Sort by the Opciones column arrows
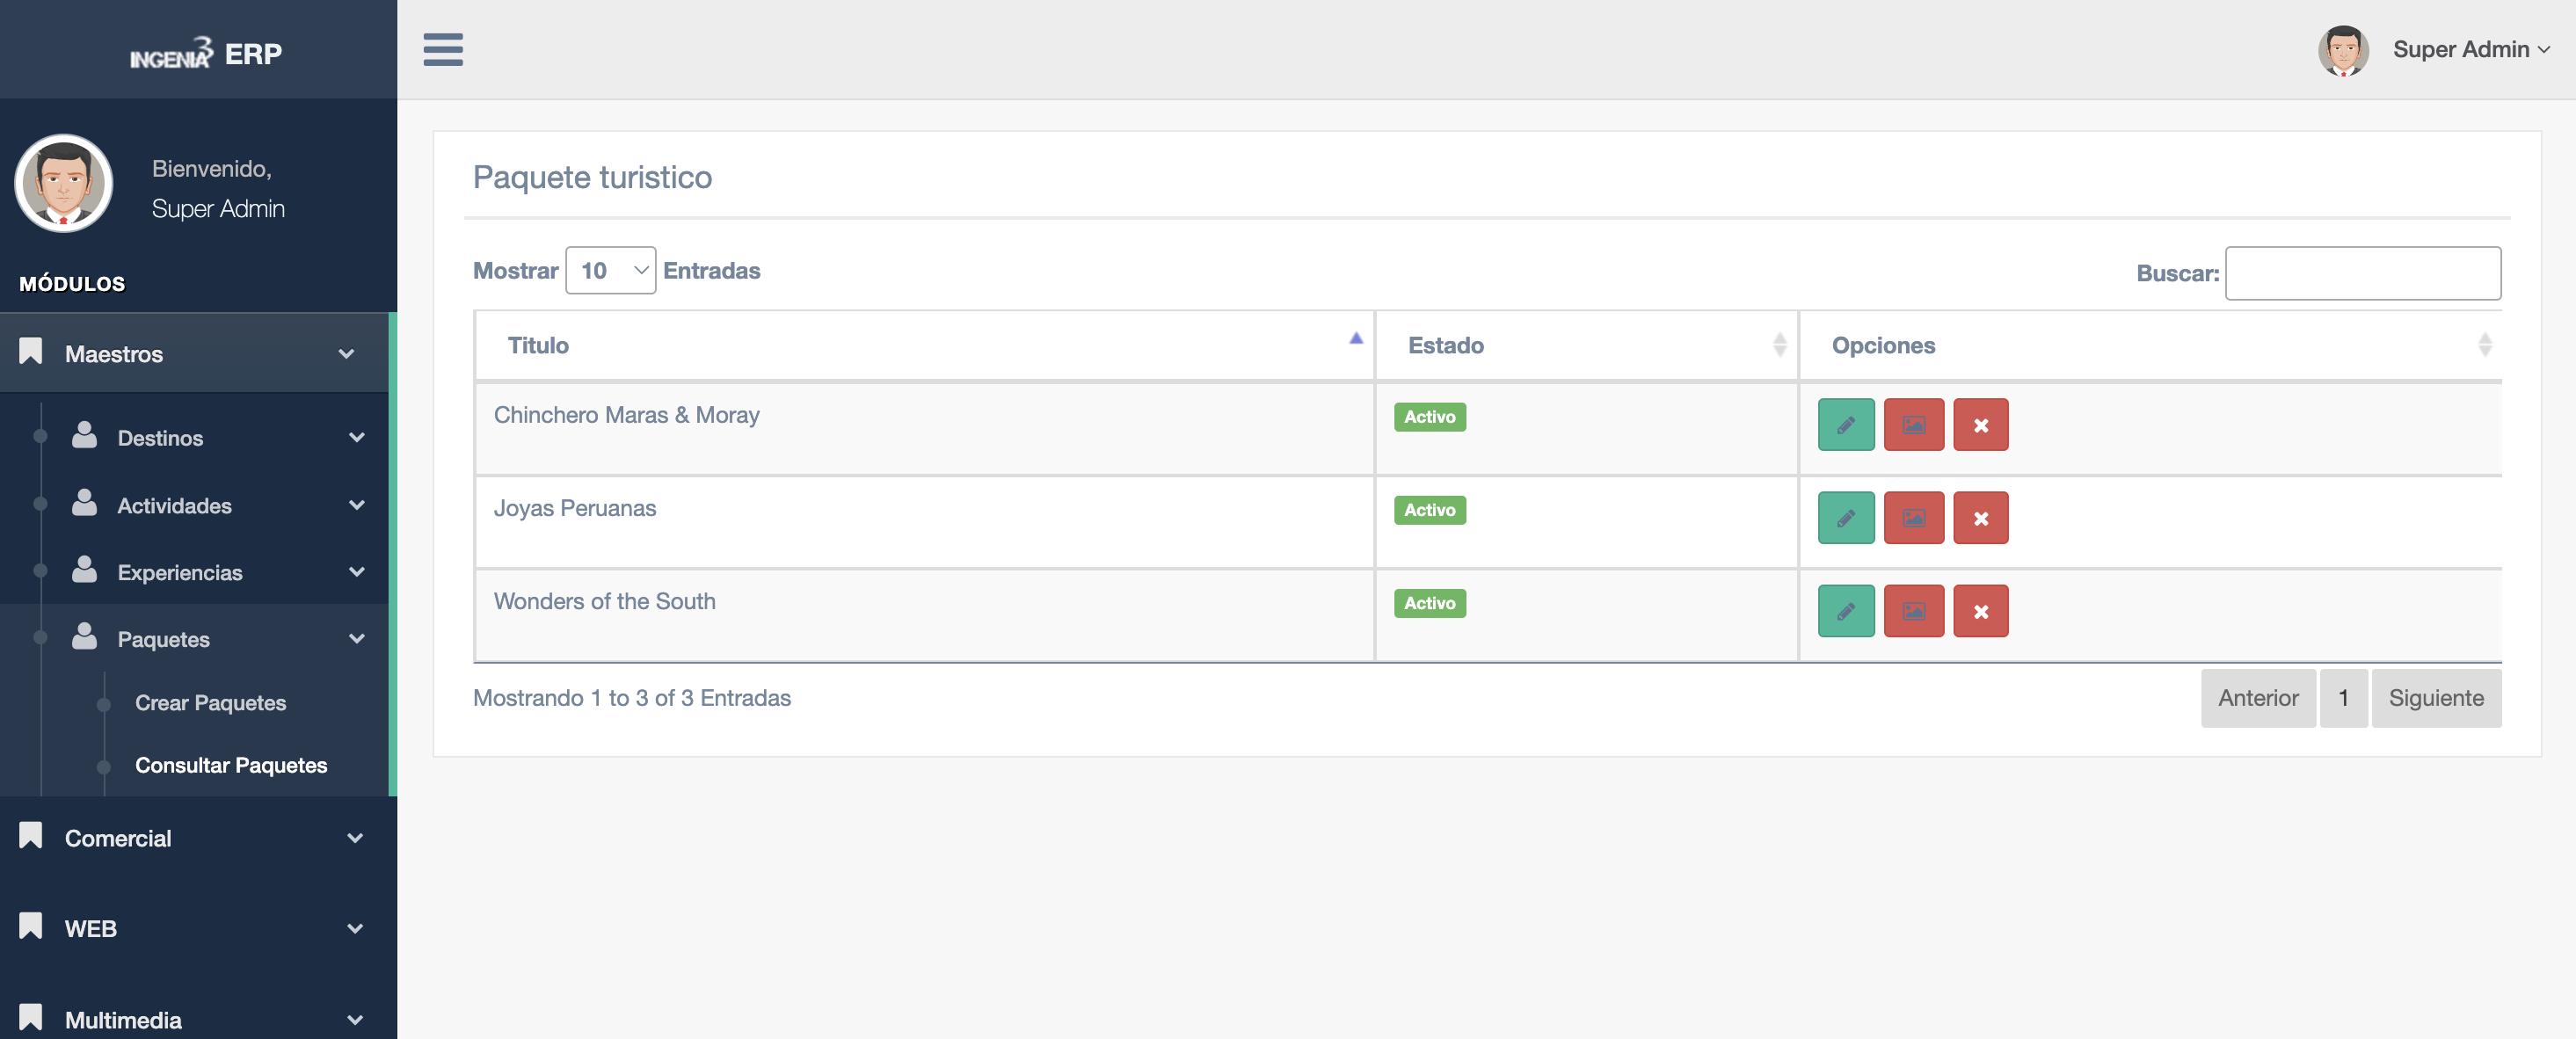 point(2483,345)
